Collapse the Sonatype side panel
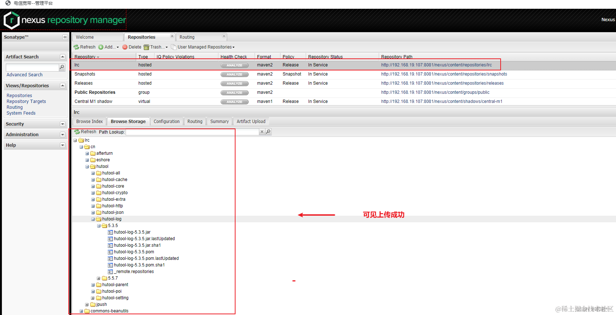 (x=65, y=37)
